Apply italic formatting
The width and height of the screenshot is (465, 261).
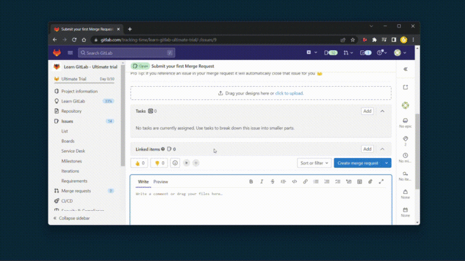262,181
